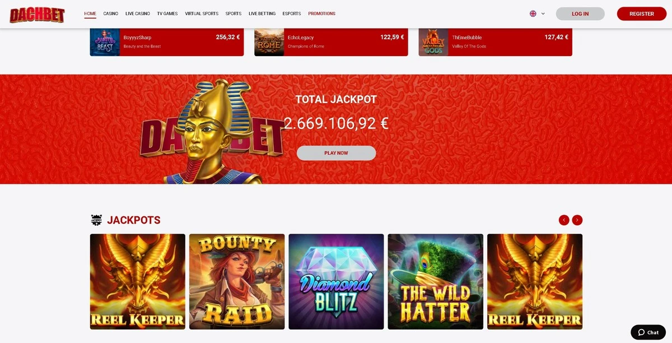672x343 pixels.
Task: Open the Casino menu item
Action: (x=111, y=13)
